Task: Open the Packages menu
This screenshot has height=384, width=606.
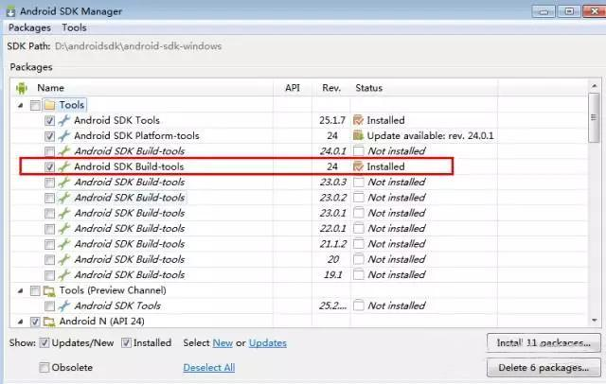Action: (29, 27)
